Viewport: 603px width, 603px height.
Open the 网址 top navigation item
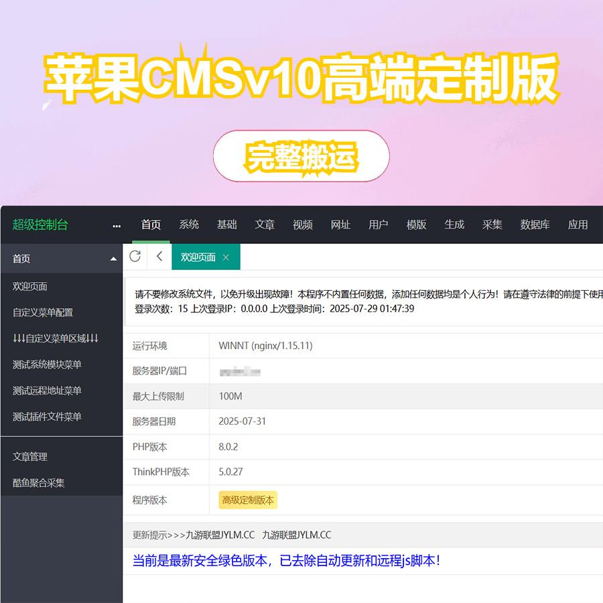pos(340,224)
